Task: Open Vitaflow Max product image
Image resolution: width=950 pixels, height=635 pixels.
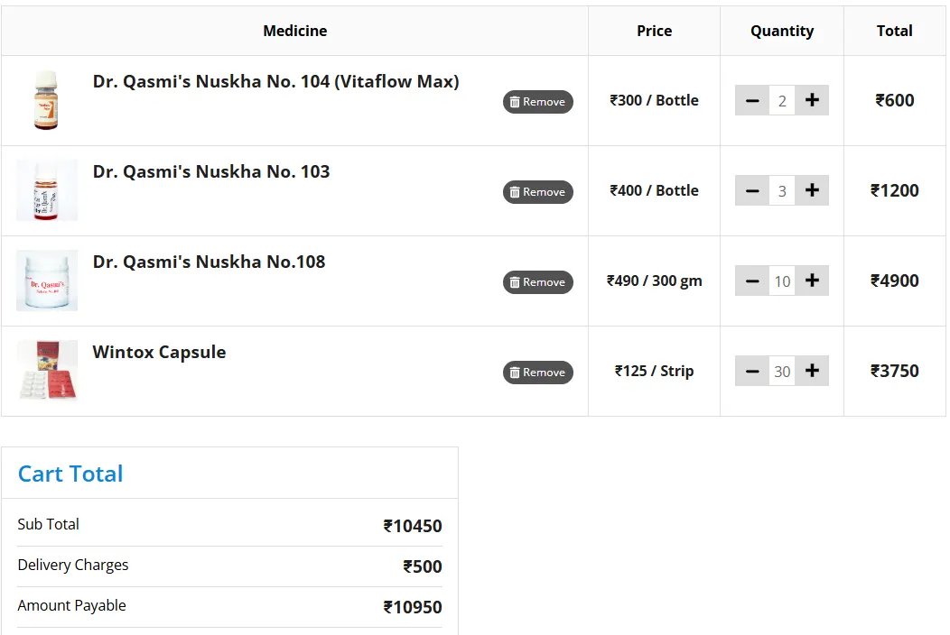Action: [x=46, y=100]
